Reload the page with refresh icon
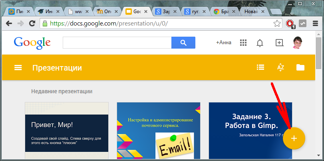324x161 pixels. pos(32,24)
